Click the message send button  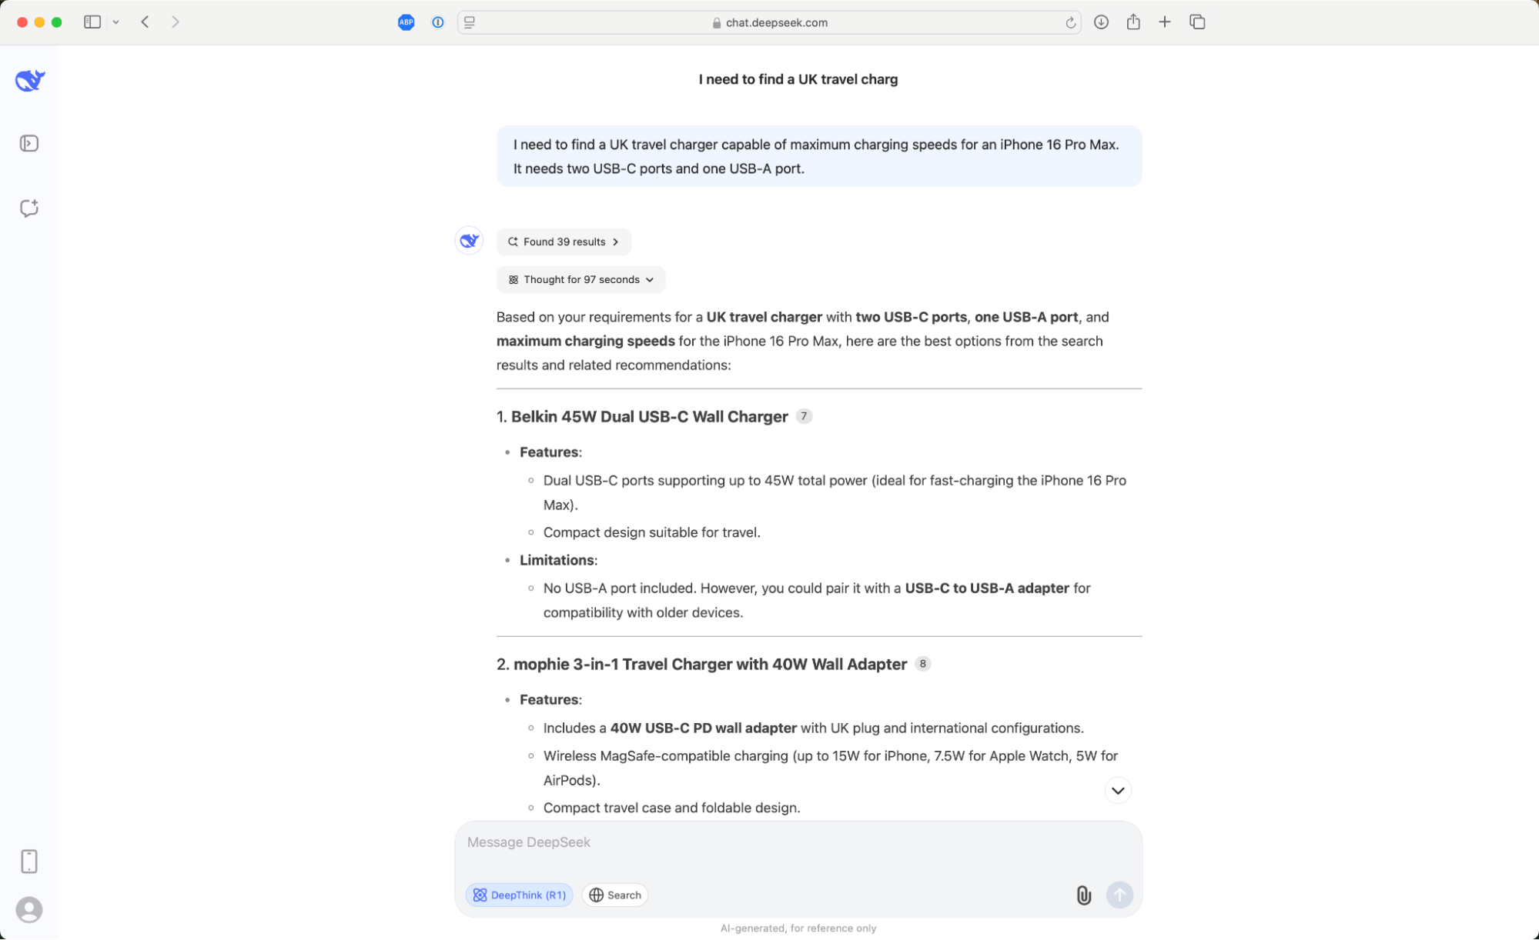(x=1119, y=895)
